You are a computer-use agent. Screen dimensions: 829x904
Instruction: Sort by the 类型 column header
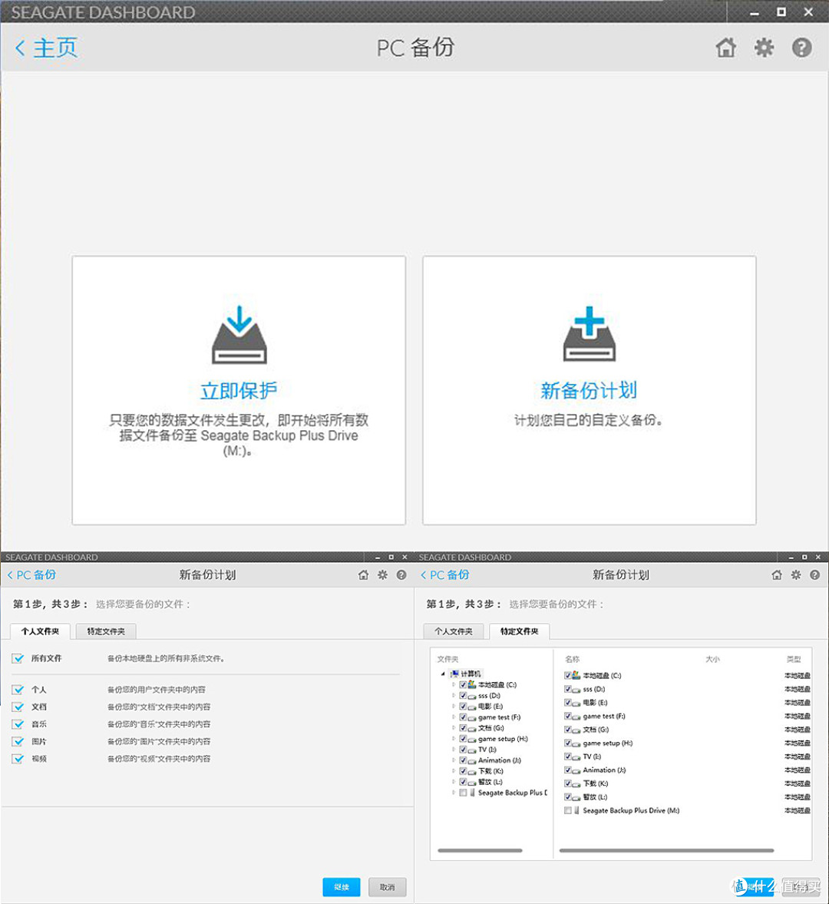click(794, 659)
